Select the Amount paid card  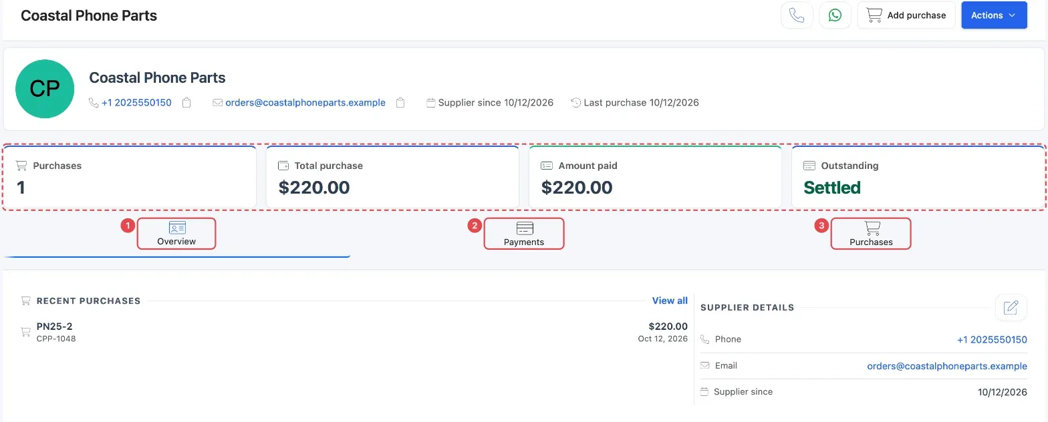(x=655, y=177)
